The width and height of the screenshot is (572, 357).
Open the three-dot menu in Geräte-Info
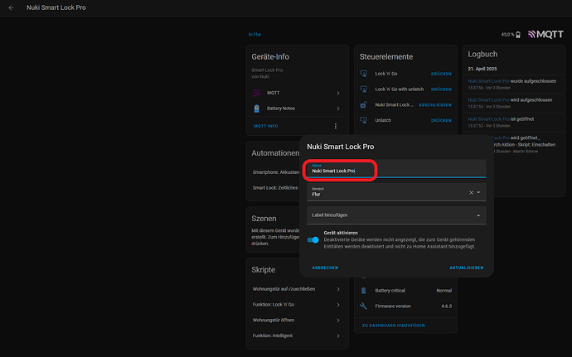pyautogui.click(x=336, y=126)
